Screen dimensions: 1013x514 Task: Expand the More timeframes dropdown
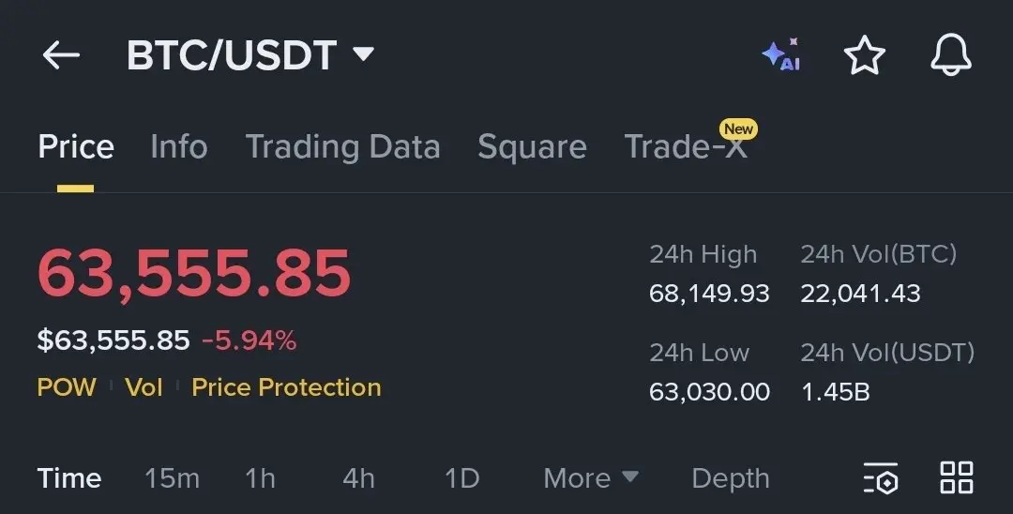click(x=591, y=478)
